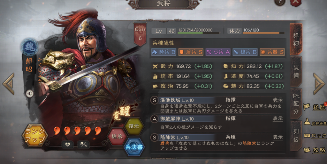Switch to the Pt配分 tab
Image resolution: width=327 pixels, height=164 pixels.
(296, 103)
